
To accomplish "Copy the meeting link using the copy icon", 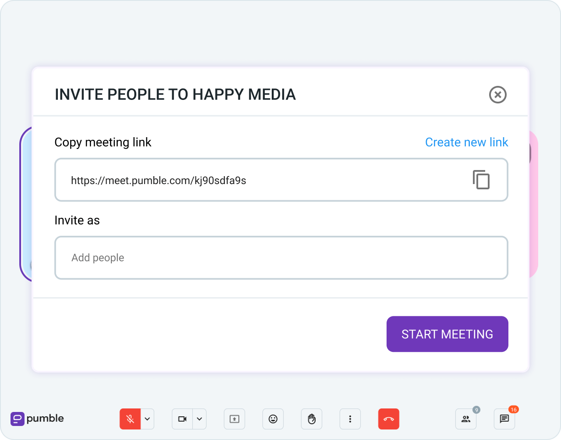I will pyautogui.click(x=481, y=180).
